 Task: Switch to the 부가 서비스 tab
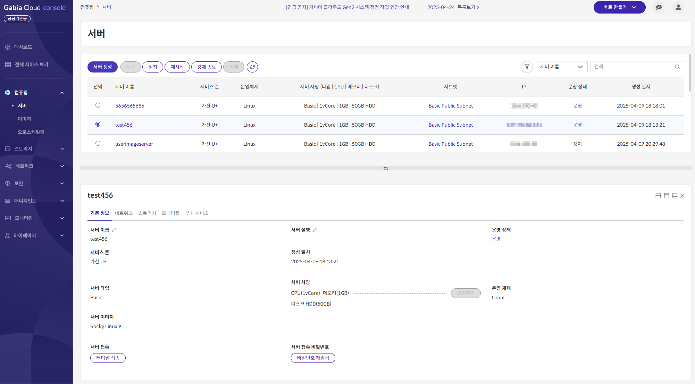coord(197,213)
